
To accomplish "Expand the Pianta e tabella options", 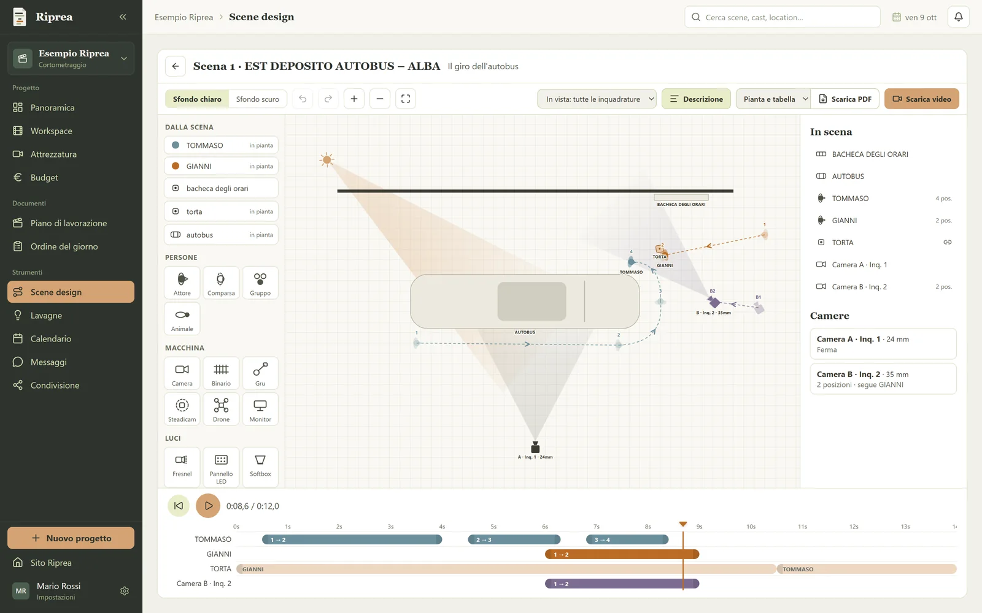I will [x=773, y=99].
